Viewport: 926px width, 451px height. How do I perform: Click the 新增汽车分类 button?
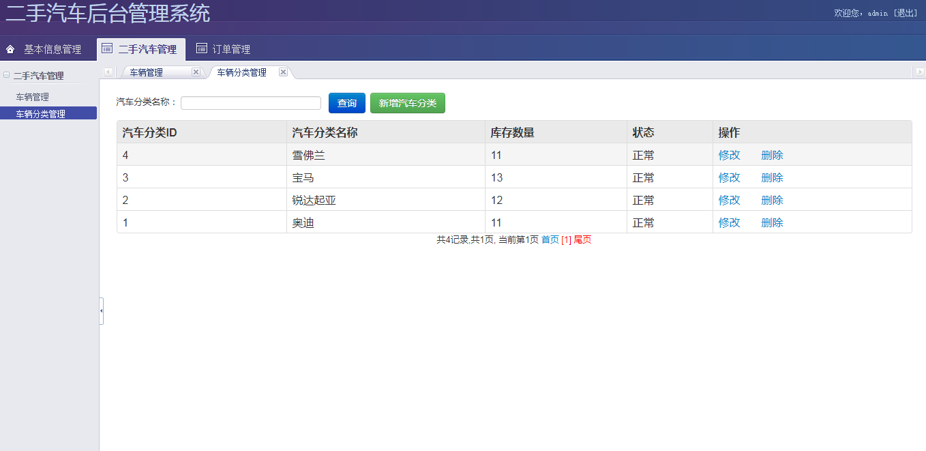408,103
